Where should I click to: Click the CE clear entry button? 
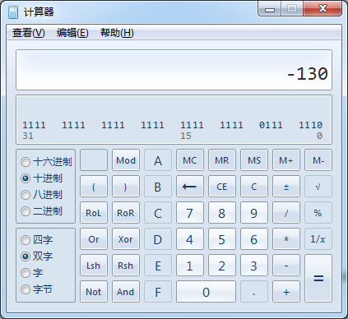(x=222, y=187)
